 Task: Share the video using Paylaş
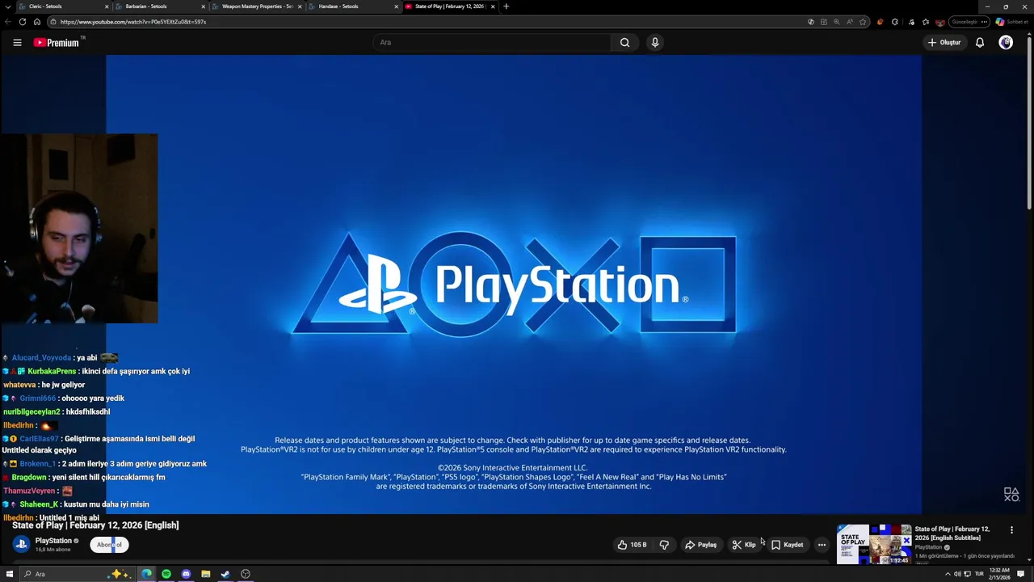(x=700, y=545)
